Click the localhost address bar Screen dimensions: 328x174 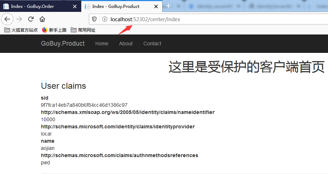(217, 19)
